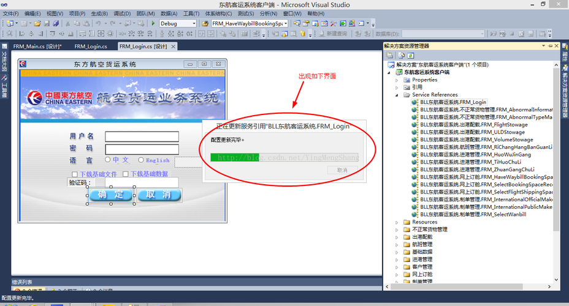Viewport: 569px width, 306px height.
Task: Click the Solution Explorer vertical scrollbar
Action: [x=556, y=173]
